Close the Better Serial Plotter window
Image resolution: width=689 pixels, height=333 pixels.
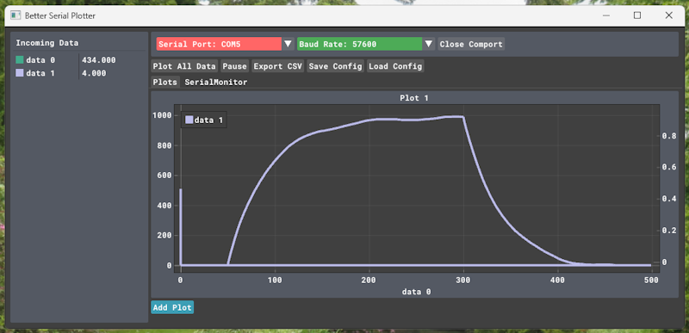point(669,15)
